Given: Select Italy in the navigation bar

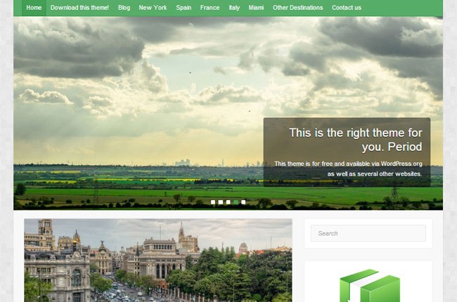Looking at the screenshot, I should [234, 8].
